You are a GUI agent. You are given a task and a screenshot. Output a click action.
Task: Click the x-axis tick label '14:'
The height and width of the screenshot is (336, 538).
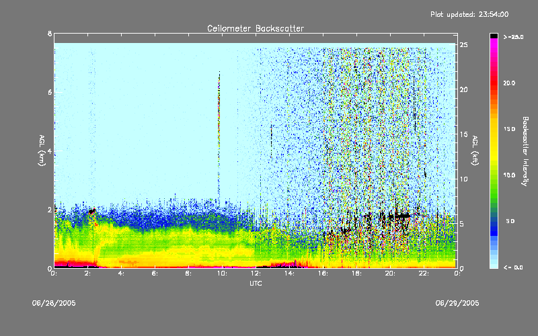point(289,274)
